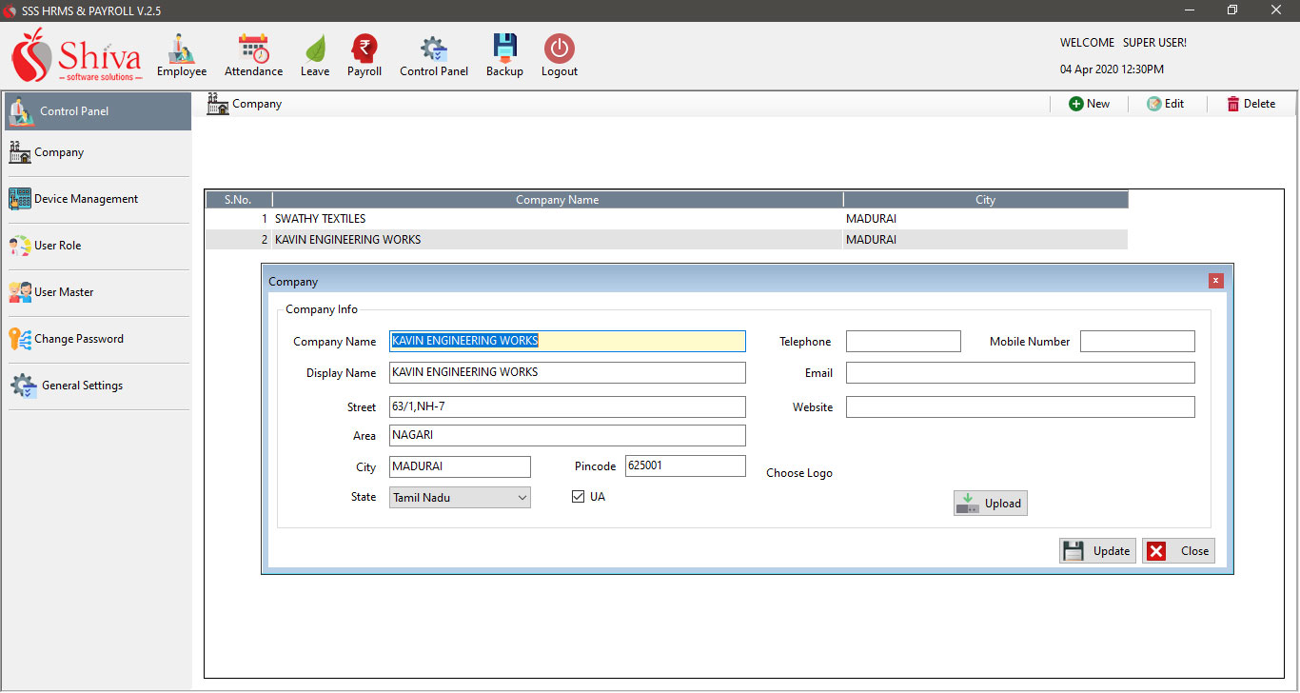This screenshot has height=693, width=1300.
Task: Click the Backup floppy disk icon
Action: pos(504,49)
